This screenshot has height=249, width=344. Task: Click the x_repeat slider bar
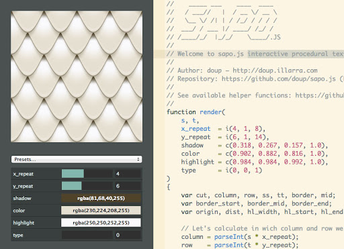[x=87, y=174]
